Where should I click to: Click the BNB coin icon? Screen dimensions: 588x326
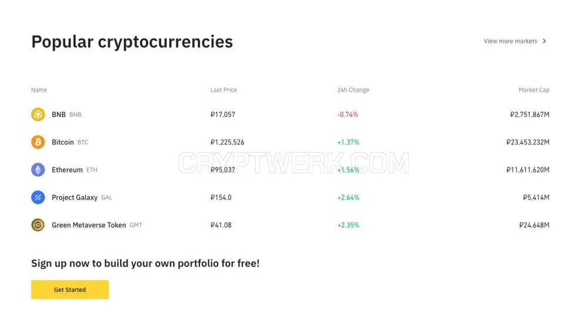[x=38, y=115]
